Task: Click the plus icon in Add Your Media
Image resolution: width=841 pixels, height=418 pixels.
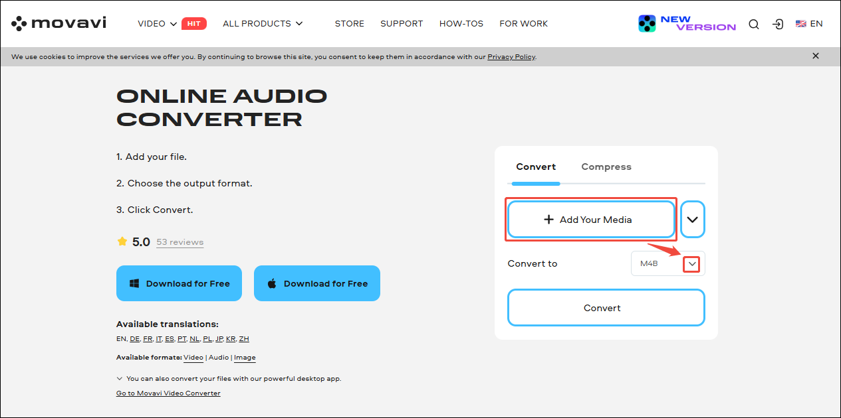Action: 549,219
